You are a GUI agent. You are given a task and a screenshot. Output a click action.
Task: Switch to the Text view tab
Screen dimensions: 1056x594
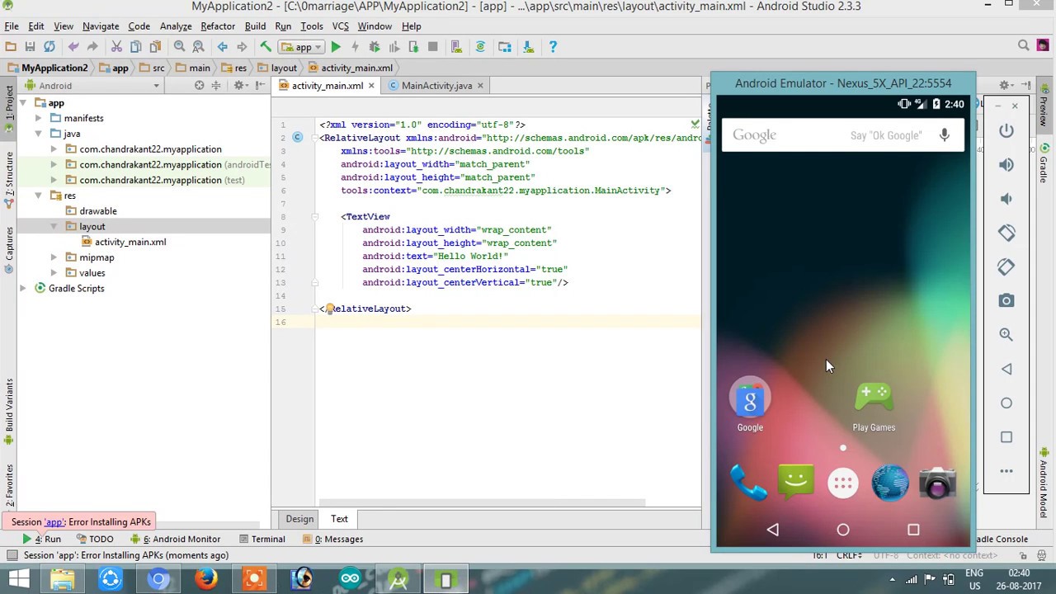(x=339, y=519)
